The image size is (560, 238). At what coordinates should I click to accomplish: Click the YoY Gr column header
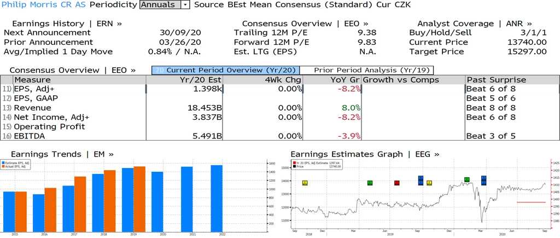tap(332, 80)
